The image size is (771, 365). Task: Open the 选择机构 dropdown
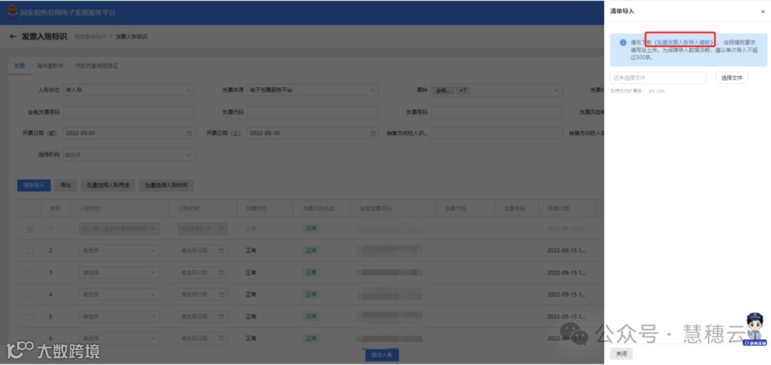[x=128, y=155]
